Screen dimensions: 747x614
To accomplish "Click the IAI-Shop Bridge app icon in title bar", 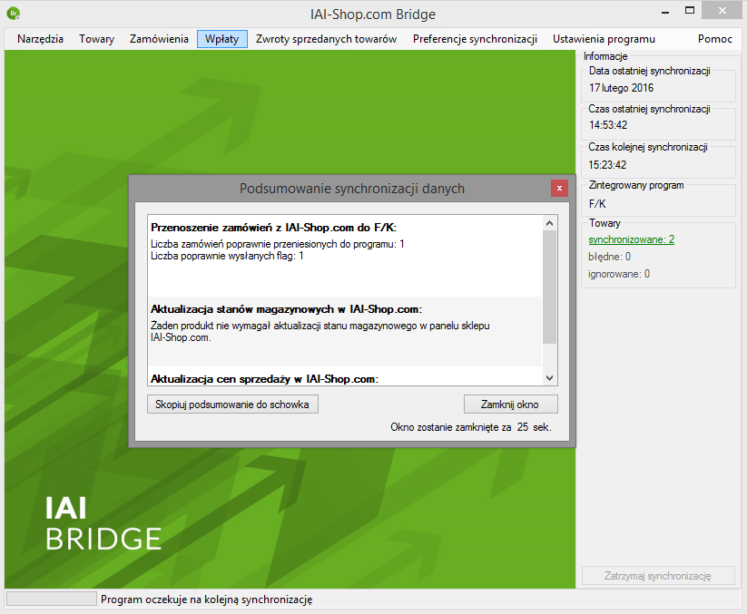I will (x=12, y=14).
